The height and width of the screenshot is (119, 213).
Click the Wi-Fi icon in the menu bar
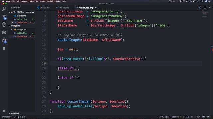(x=180, y=1)
